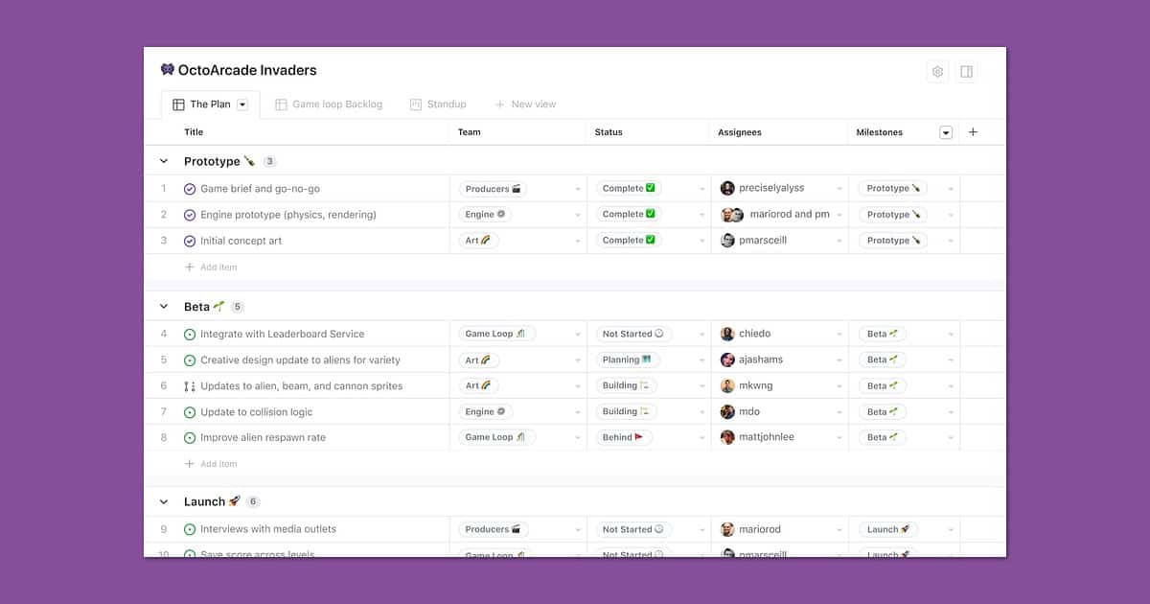Click mariorod avatar in Interviews row
1150x604 pixels.
[x=727, y=529]
